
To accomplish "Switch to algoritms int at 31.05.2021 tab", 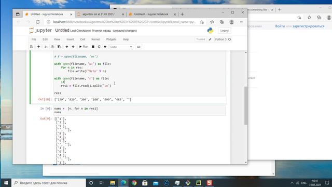I will point(99,14).
